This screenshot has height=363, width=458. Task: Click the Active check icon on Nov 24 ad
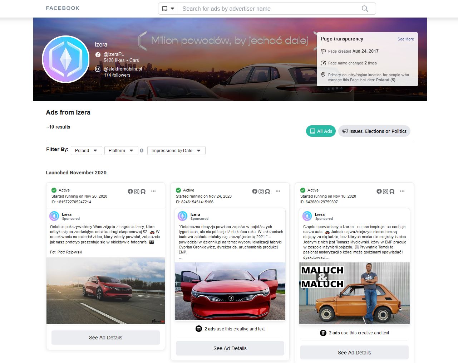pyautogui.click(x=178, y=190)
